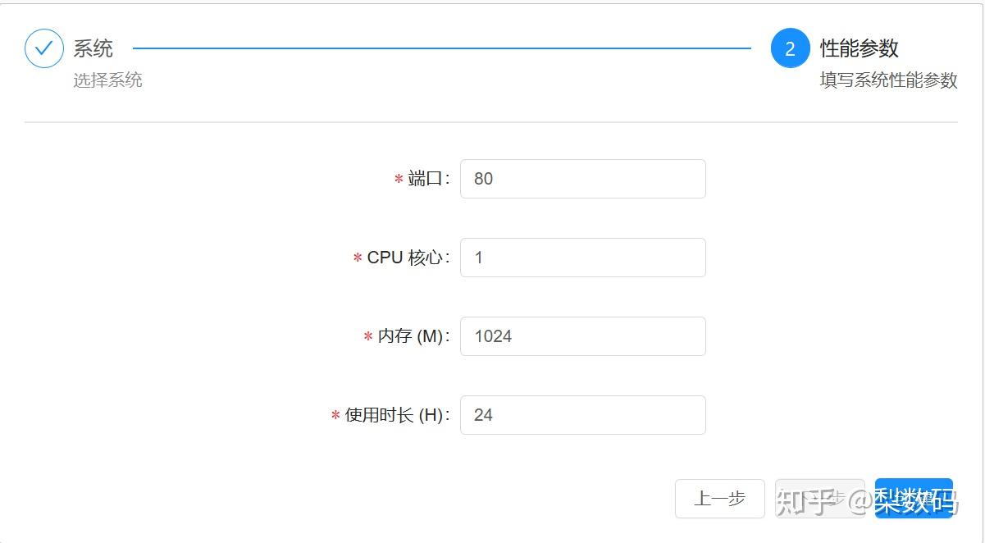The height and width of the screenshot is (543, 985).
Task: Click the 内存 (M) field label
Action: click(411, 336)
